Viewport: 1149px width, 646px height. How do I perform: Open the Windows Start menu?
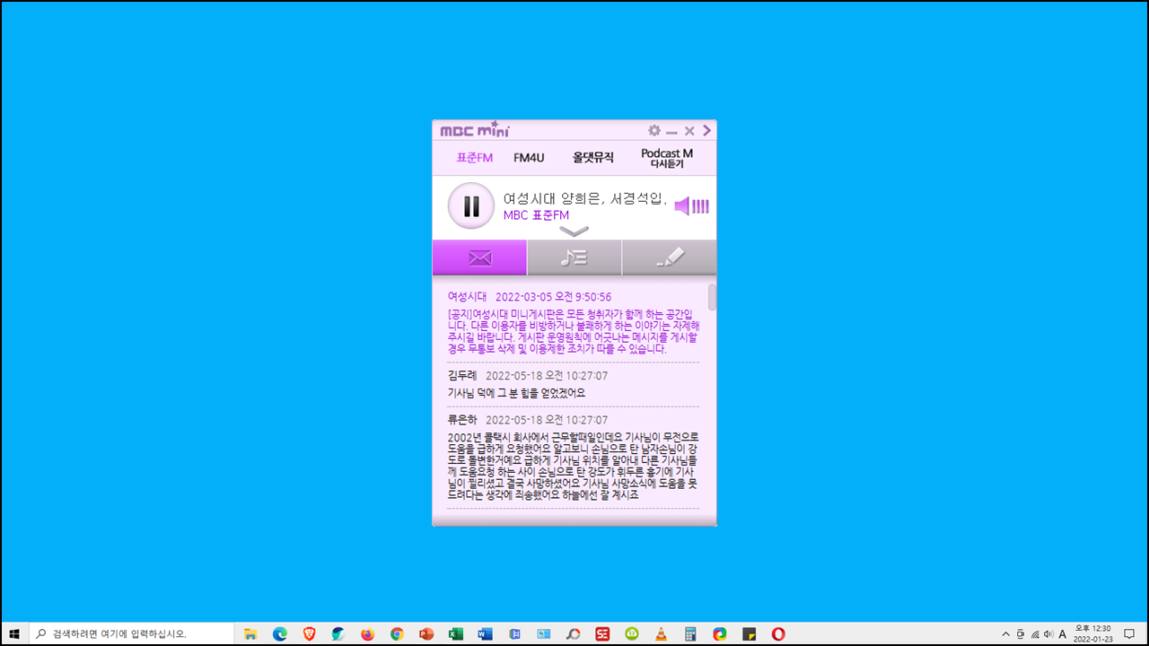14,633
